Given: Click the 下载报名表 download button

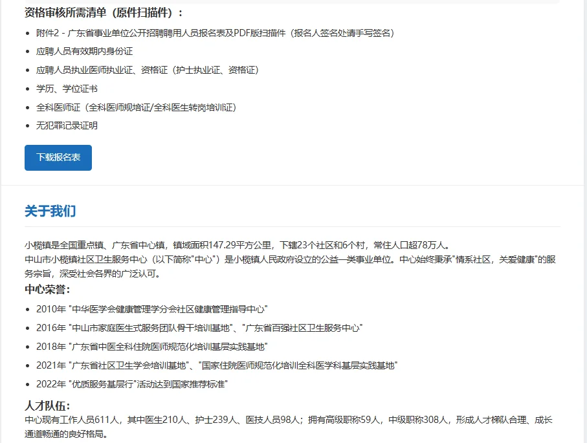Looking at the screenshot, I should 58,157.
